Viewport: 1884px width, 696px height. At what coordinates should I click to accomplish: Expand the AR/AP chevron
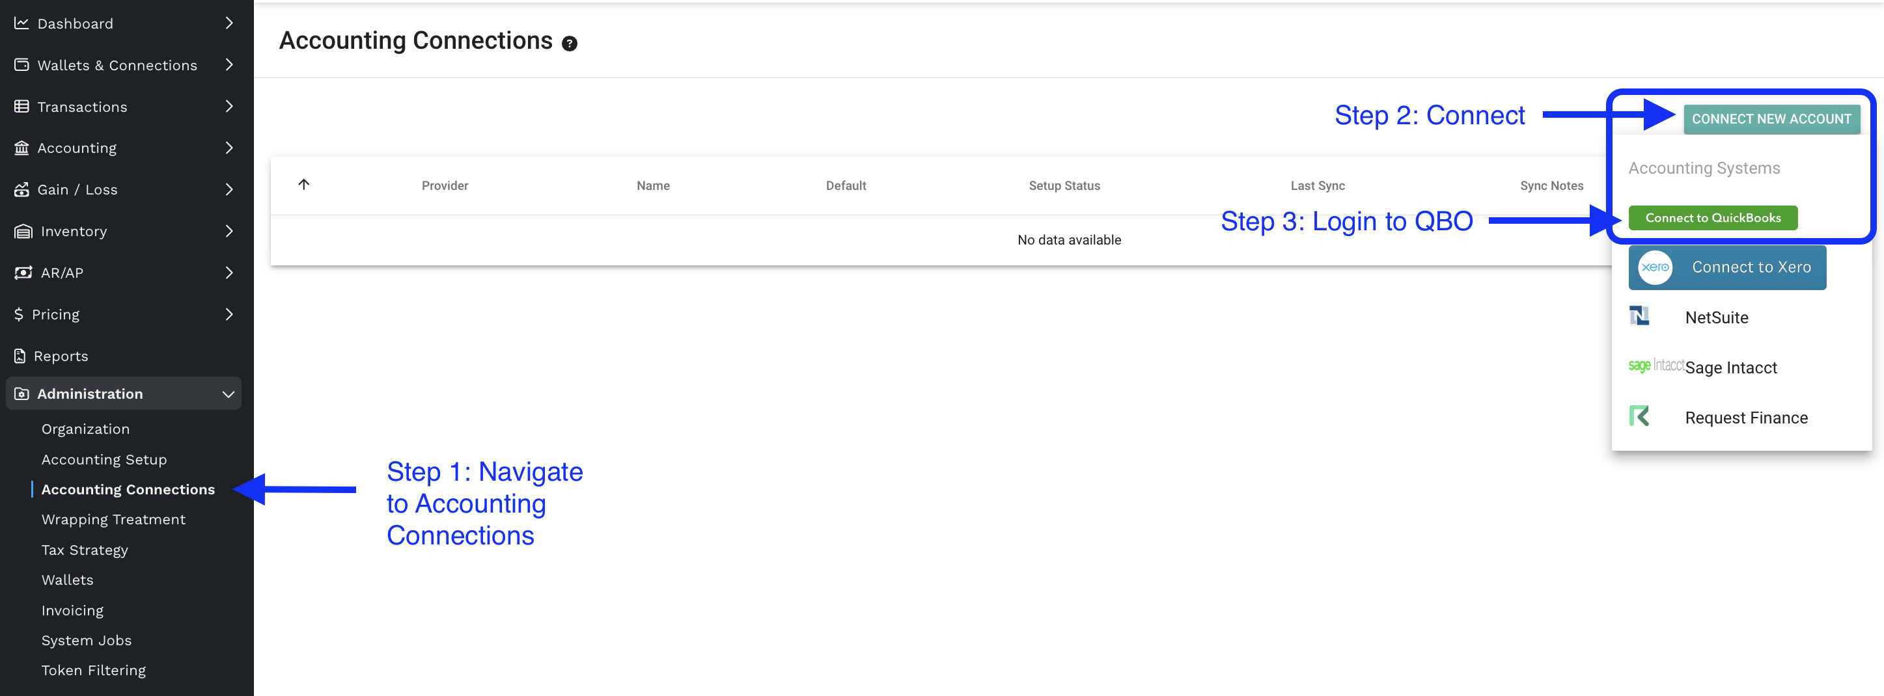pyautogui.click(x=229, y=273)
